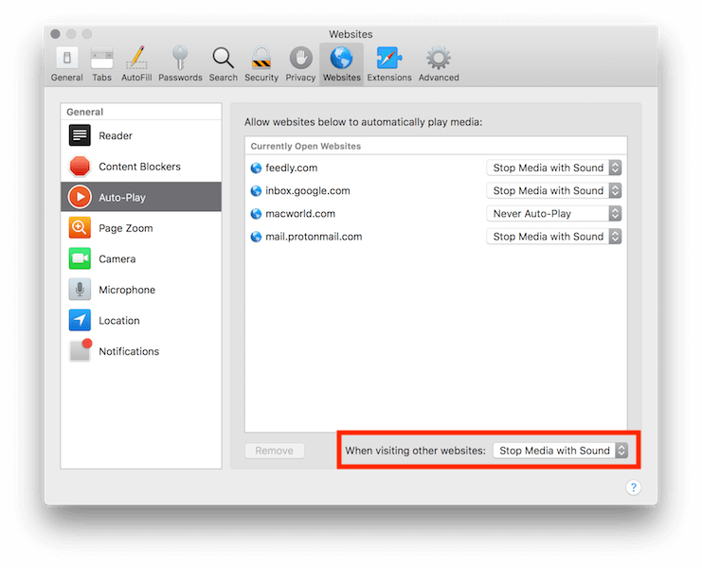Open the Security padlock icon
The height and width of the screenshot is (568, 702).
[x=261, y=59]
